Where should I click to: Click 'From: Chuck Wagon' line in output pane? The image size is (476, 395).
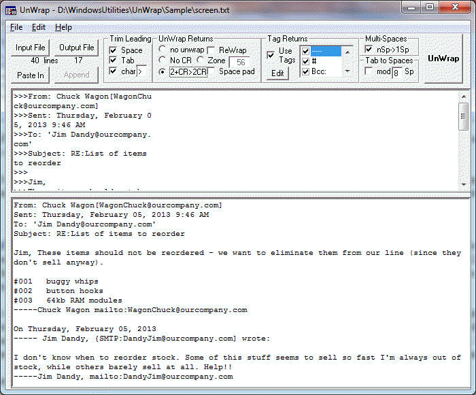click(118, 205)
